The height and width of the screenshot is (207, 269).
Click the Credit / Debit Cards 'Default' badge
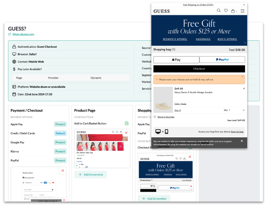pyautogui.click(x=60, y=133)
